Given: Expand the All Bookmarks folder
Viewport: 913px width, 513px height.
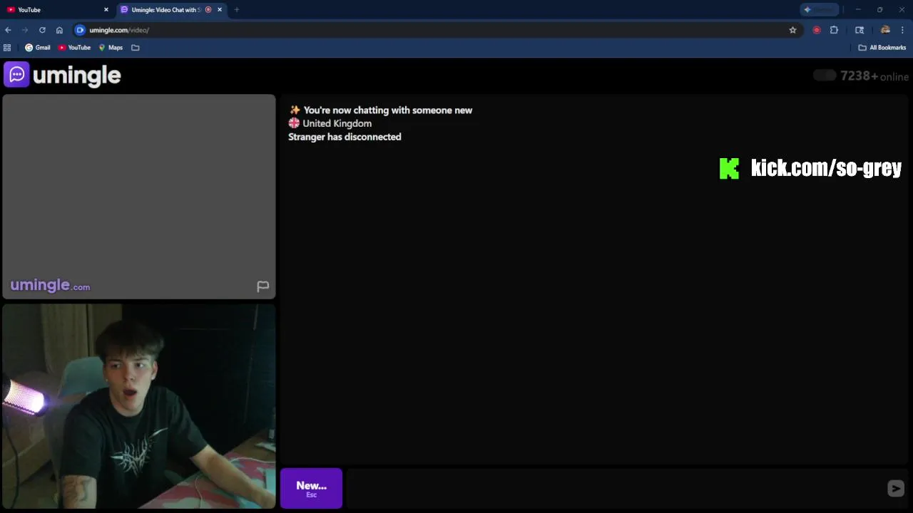Looking at the screenshot, I should point(882,48).
